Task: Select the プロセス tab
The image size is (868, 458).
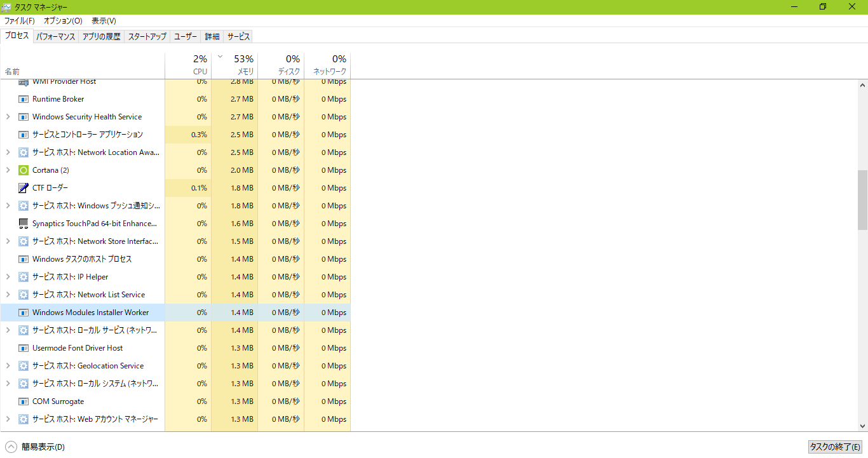Action: pos(17,36)
